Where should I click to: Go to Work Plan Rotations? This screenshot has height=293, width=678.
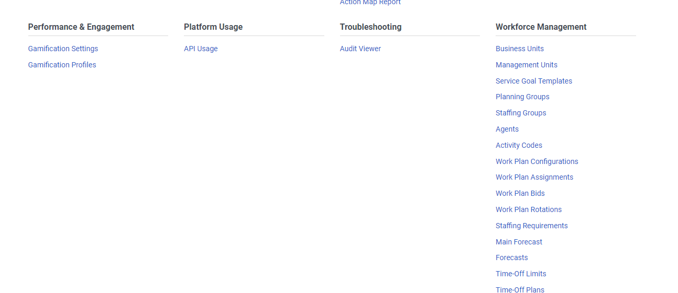point(528,209)
